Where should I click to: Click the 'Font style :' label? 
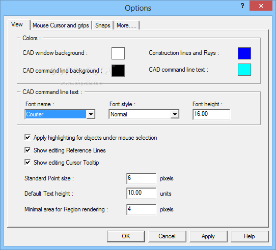pos(122,104)
